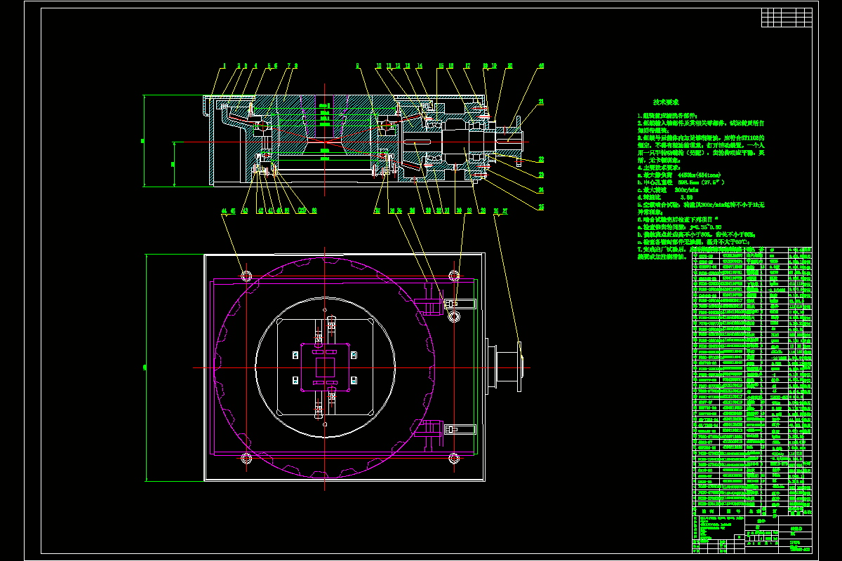Select the magenta toothed ring gear circle

324,367
